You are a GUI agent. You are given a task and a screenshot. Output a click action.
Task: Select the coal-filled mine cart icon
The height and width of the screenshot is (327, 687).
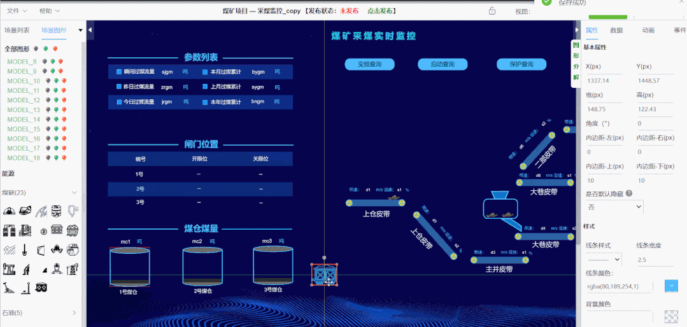click(x=73, y=230)
